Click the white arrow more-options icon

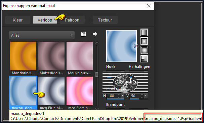click(95, 34)
